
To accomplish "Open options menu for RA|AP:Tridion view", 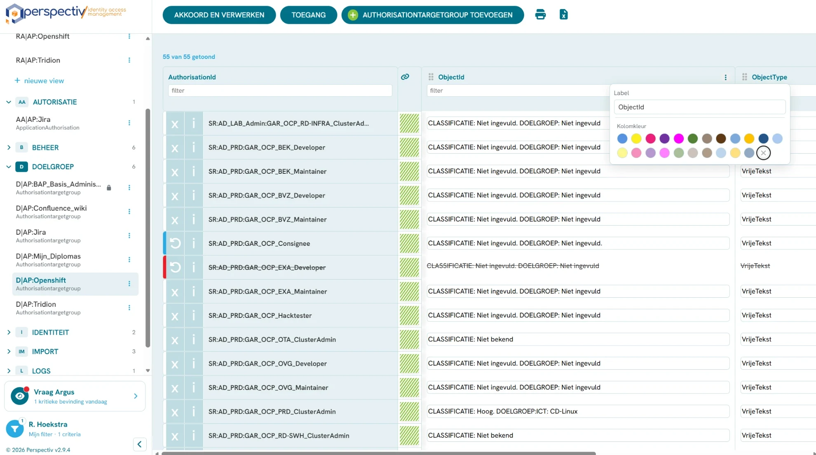I will pos(129,60).
